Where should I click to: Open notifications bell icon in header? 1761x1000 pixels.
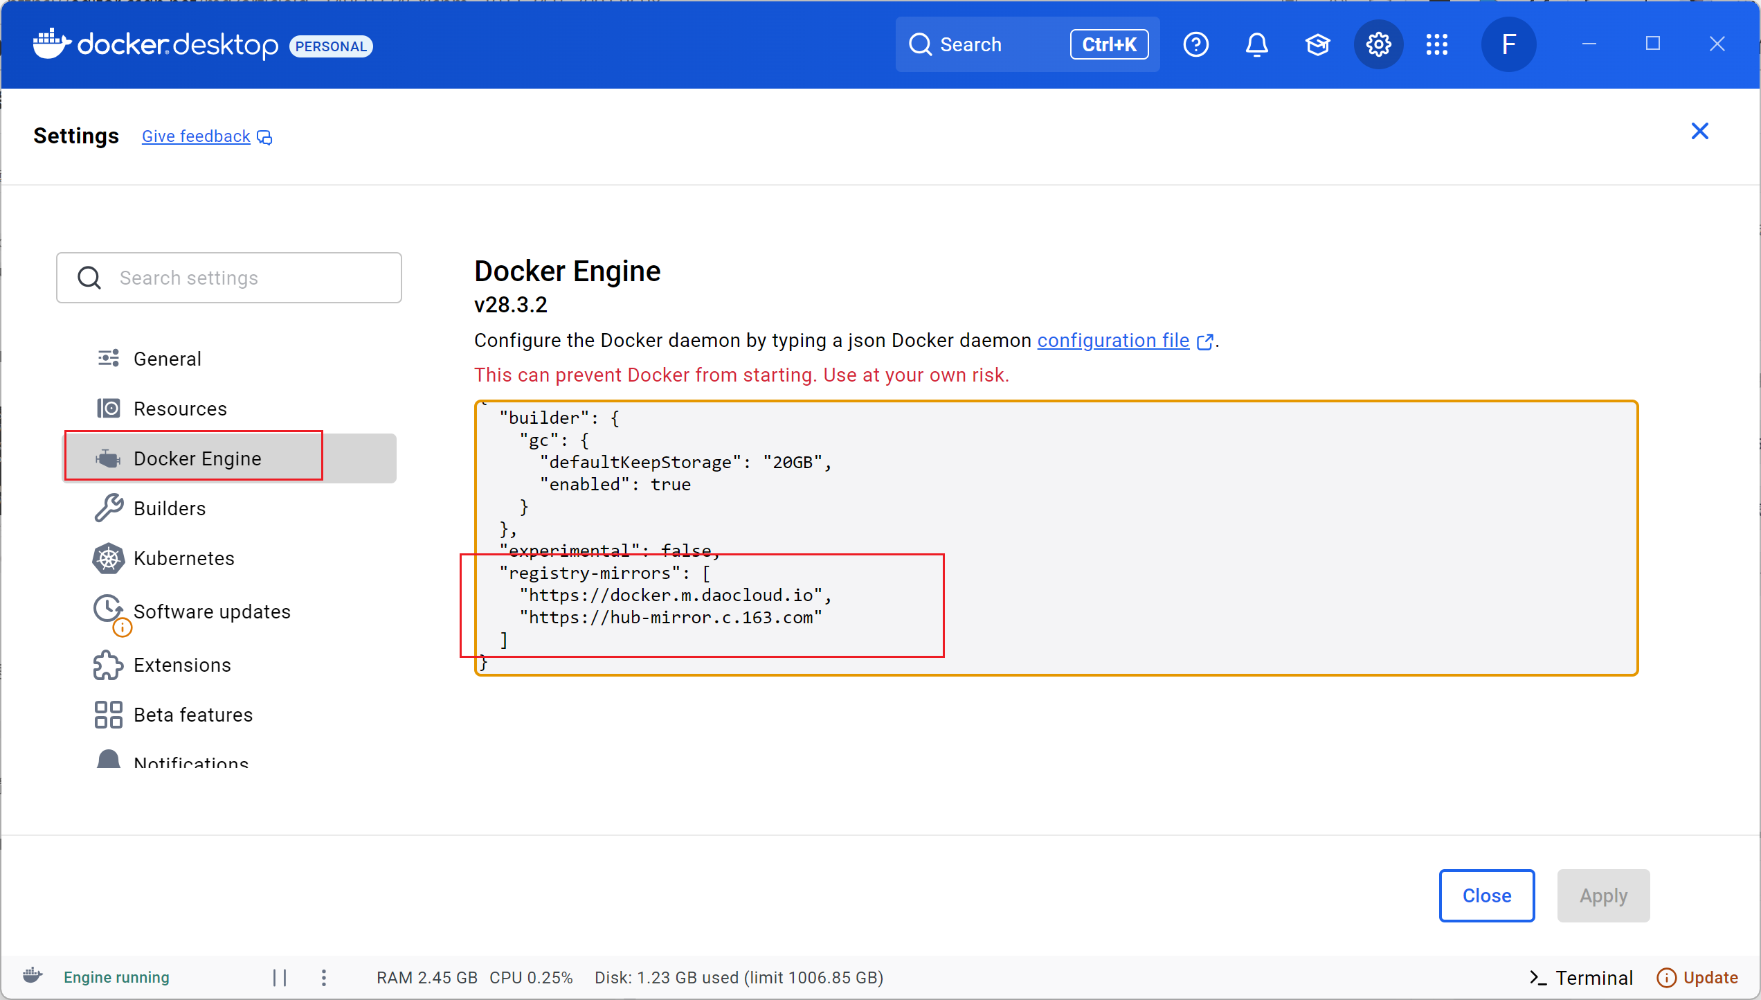click(x=1256, y=44)
